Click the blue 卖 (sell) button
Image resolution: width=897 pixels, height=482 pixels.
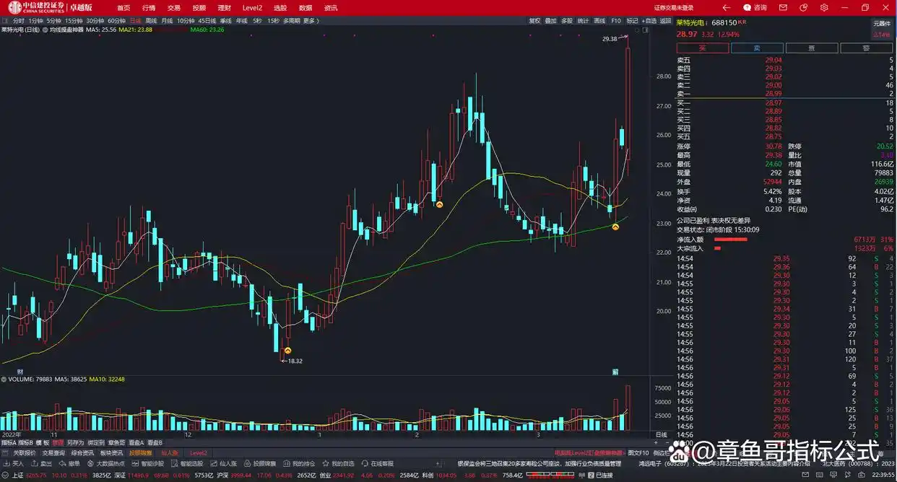click(756, 48)
